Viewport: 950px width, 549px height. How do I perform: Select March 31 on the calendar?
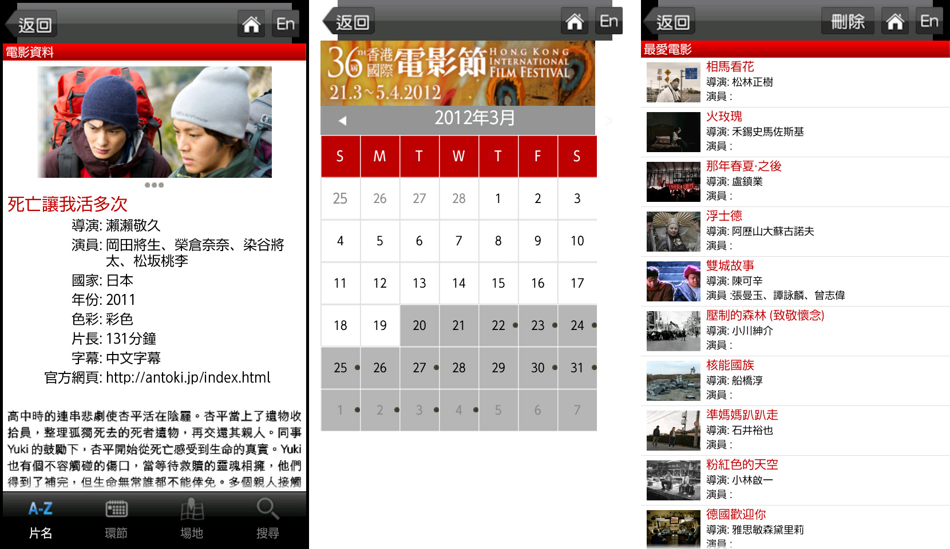(x=577, y=368)
